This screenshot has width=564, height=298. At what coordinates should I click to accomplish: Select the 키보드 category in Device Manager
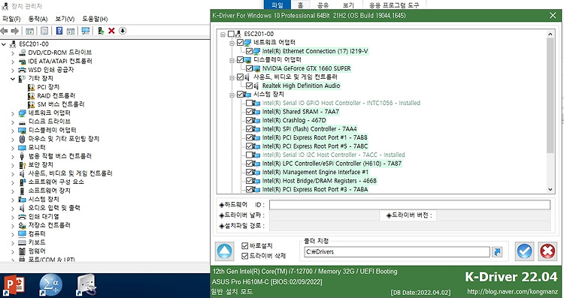(37, 242)
